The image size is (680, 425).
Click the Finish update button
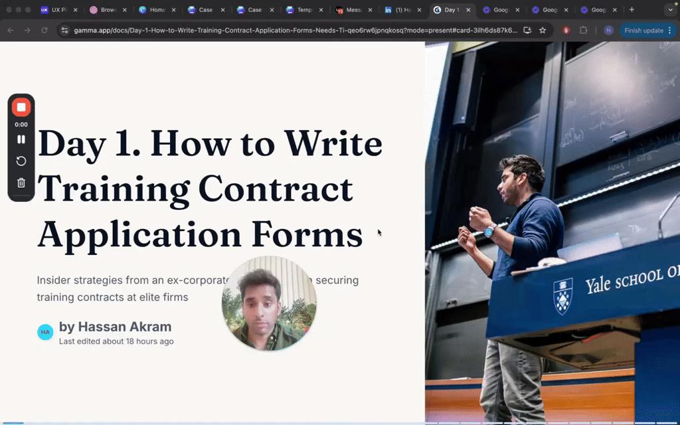click(x=643, y=31)
